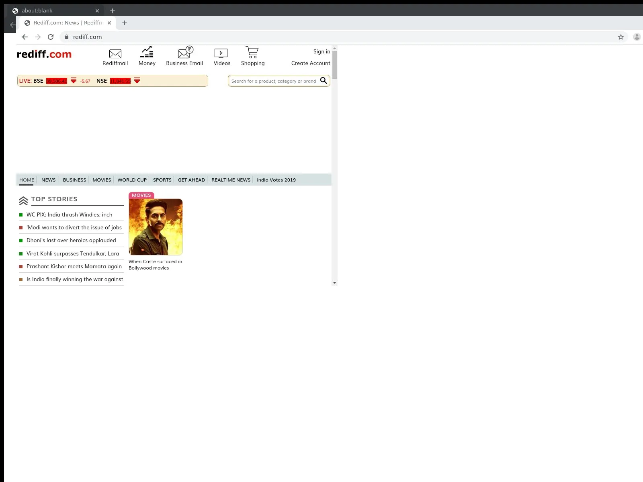Viewport: 643px width, 482px height.
Task: Select the REALTIME NEWS nav tab
Action: point(231,180)
